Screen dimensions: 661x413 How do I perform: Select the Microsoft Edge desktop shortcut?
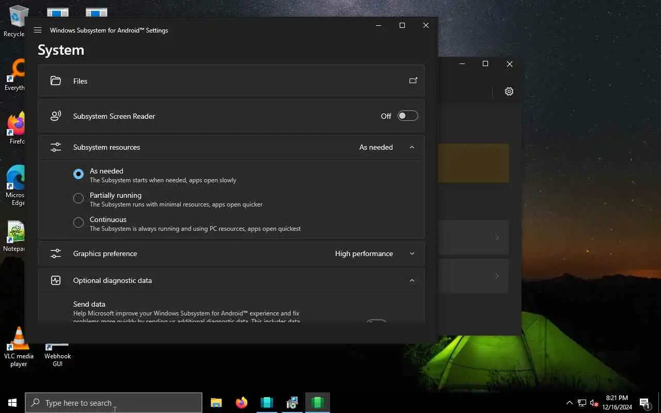[x=15, y=186]
